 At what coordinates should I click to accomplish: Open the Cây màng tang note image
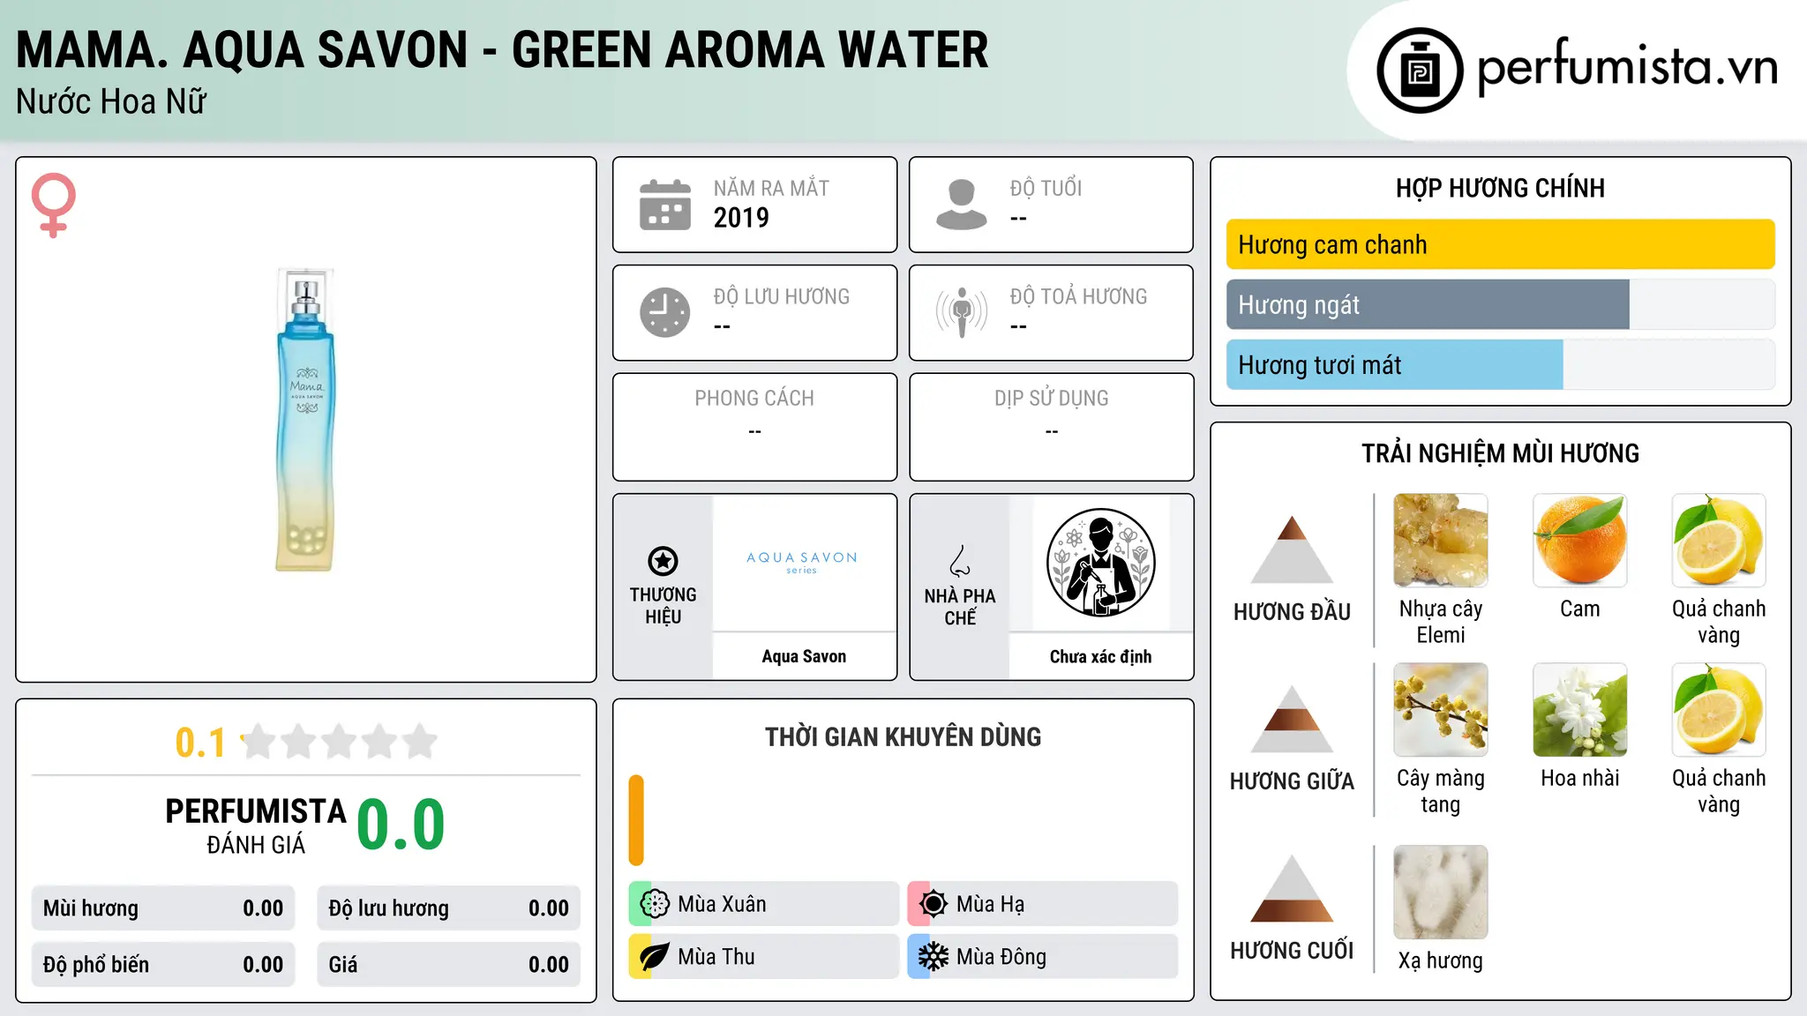(1440, 710)
